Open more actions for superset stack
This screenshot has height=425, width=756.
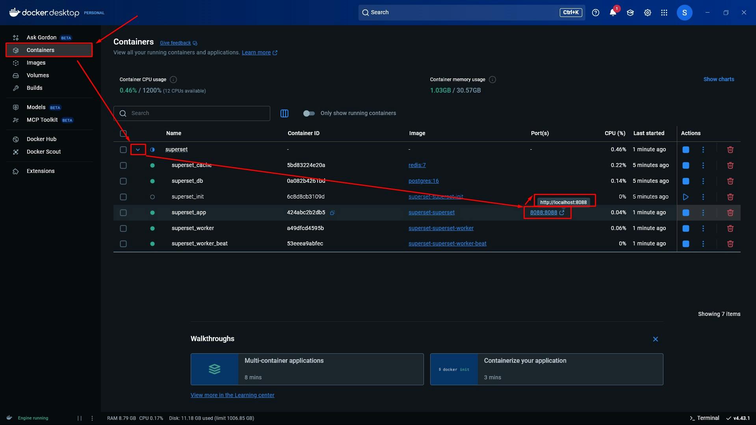(x=703, y=150)
